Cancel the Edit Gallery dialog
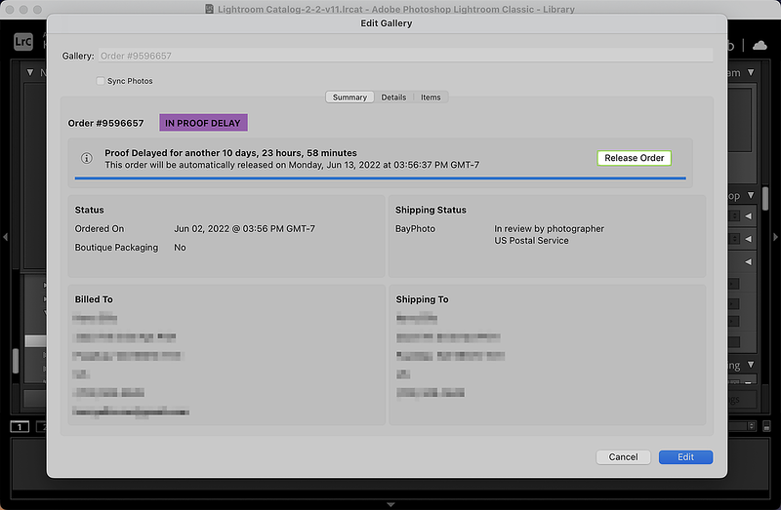 (x=623, y=456)
